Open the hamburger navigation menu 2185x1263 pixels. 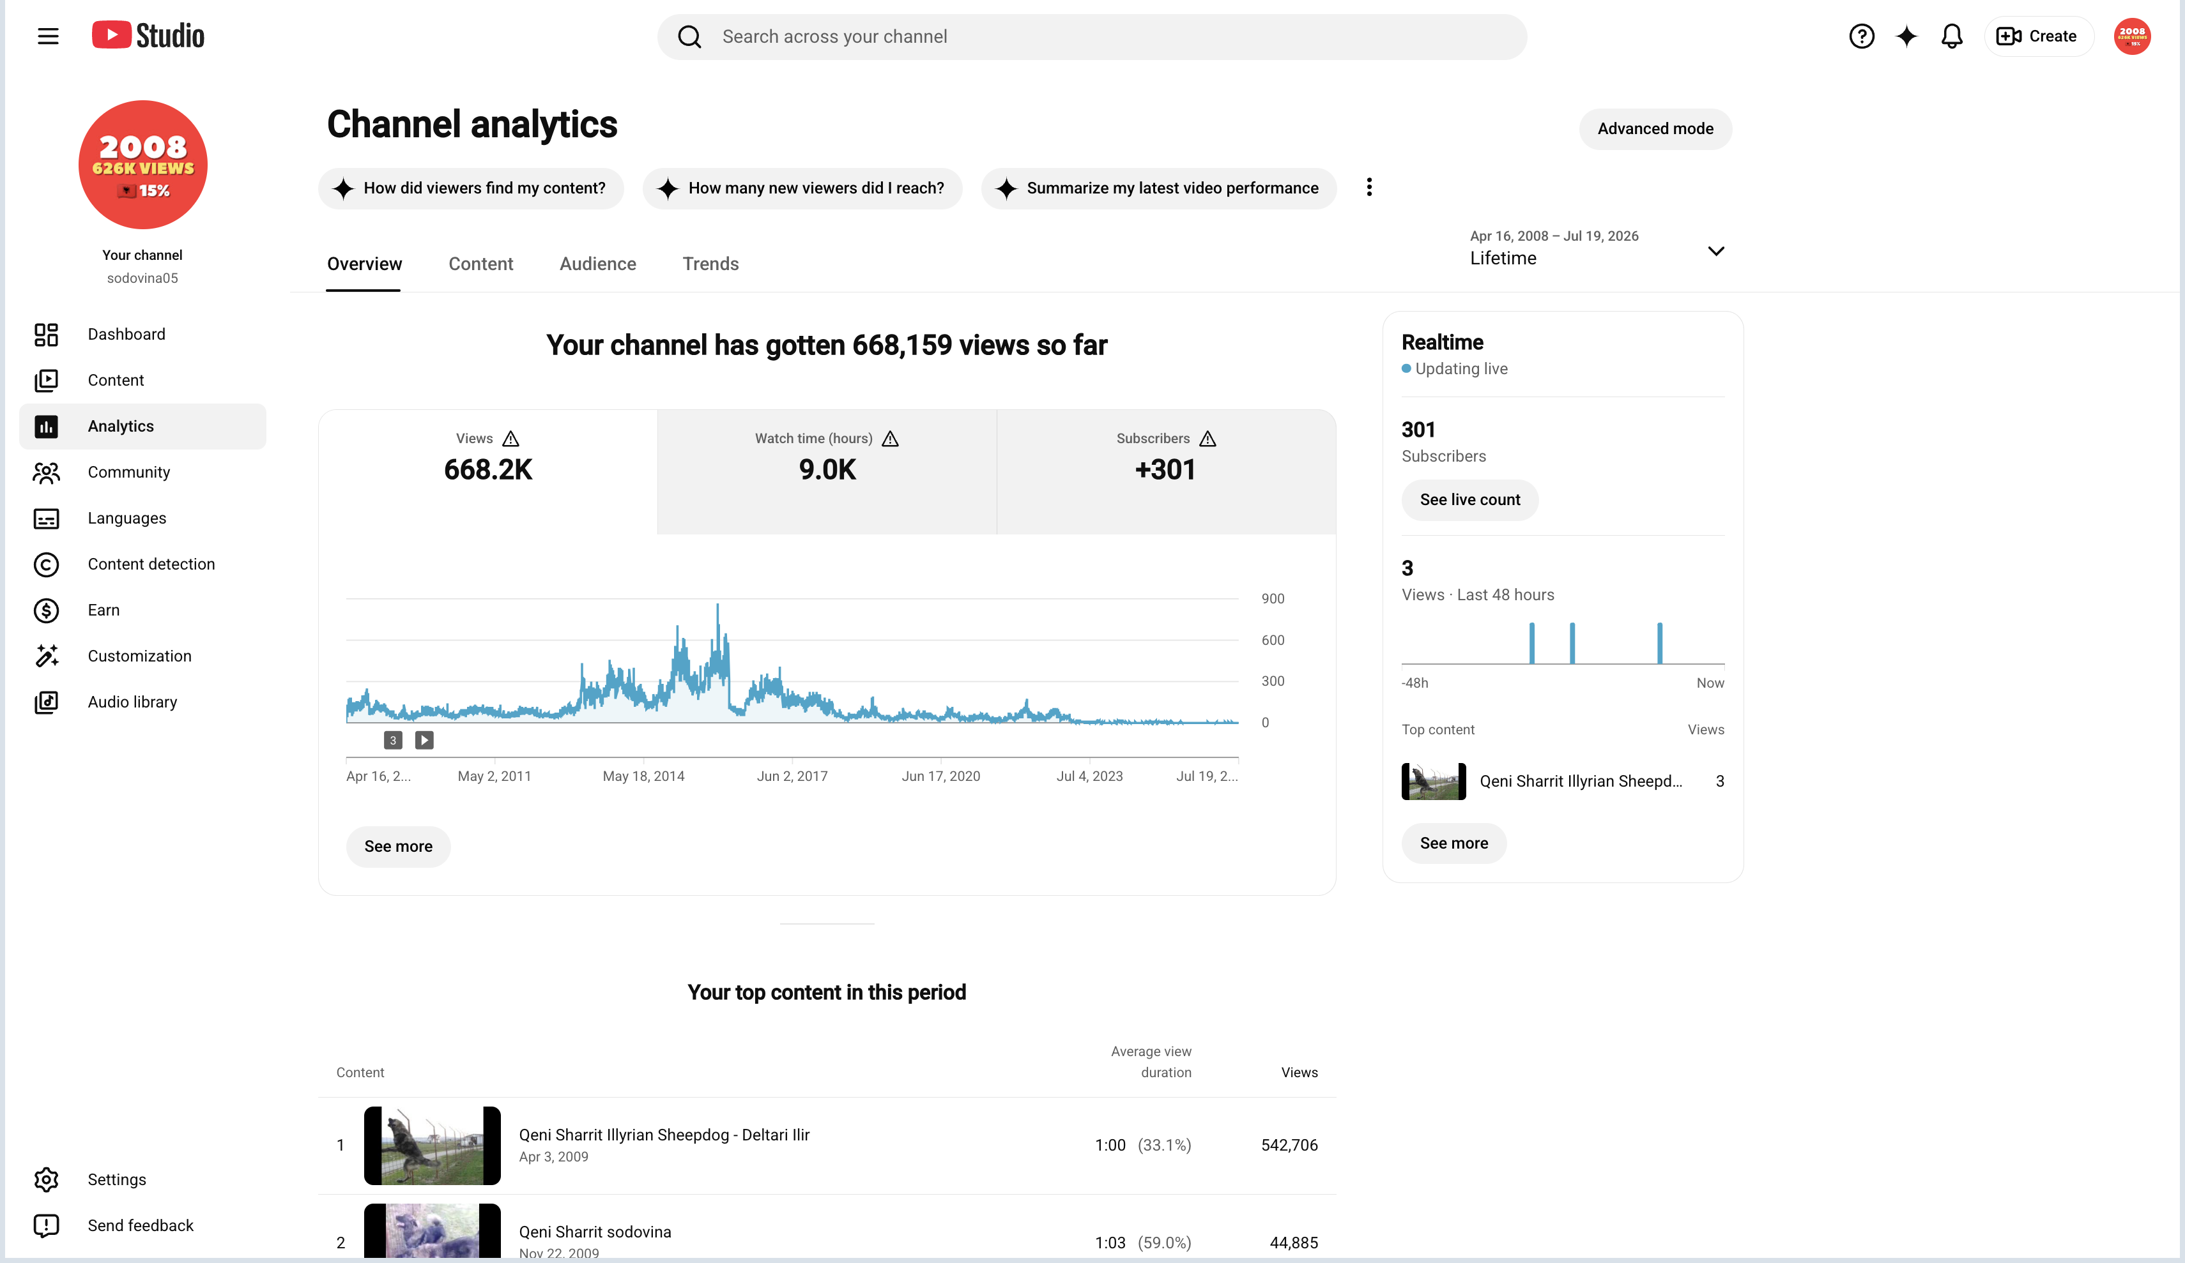pos(48,36)
